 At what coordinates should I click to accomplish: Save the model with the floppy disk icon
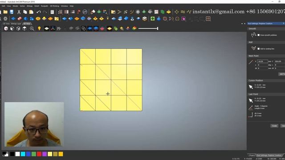click(x=12, y=12)
